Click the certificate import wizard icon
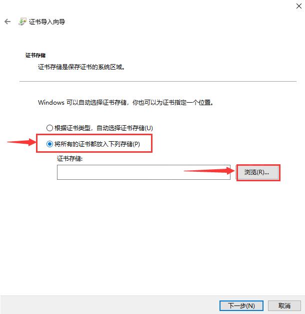The image size is (305, 314). click(x=22, y=22)
